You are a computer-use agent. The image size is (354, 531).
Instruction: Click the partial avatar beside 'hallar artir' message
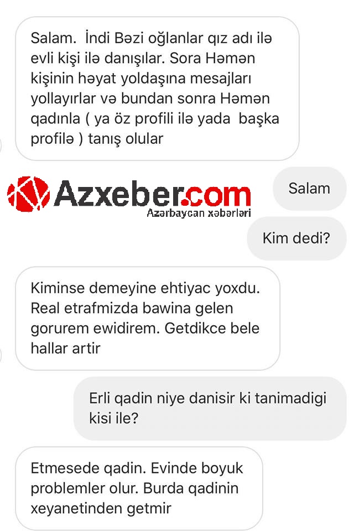(x=1, y=355)
